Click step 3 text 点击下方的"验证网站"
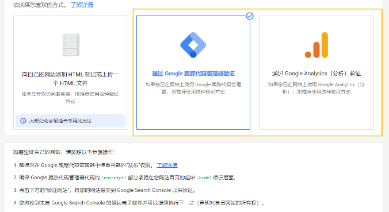The height and width of the screenshot is (212, 389). 105,190
